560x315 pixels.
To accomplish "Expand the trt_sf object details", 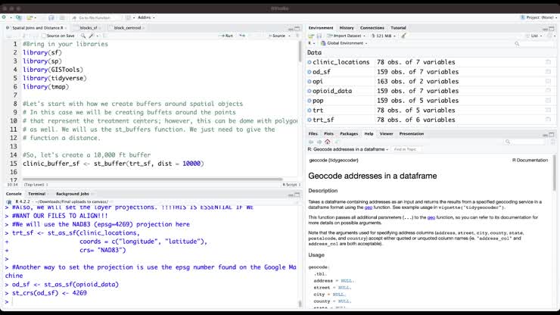I will pos(310,120).
